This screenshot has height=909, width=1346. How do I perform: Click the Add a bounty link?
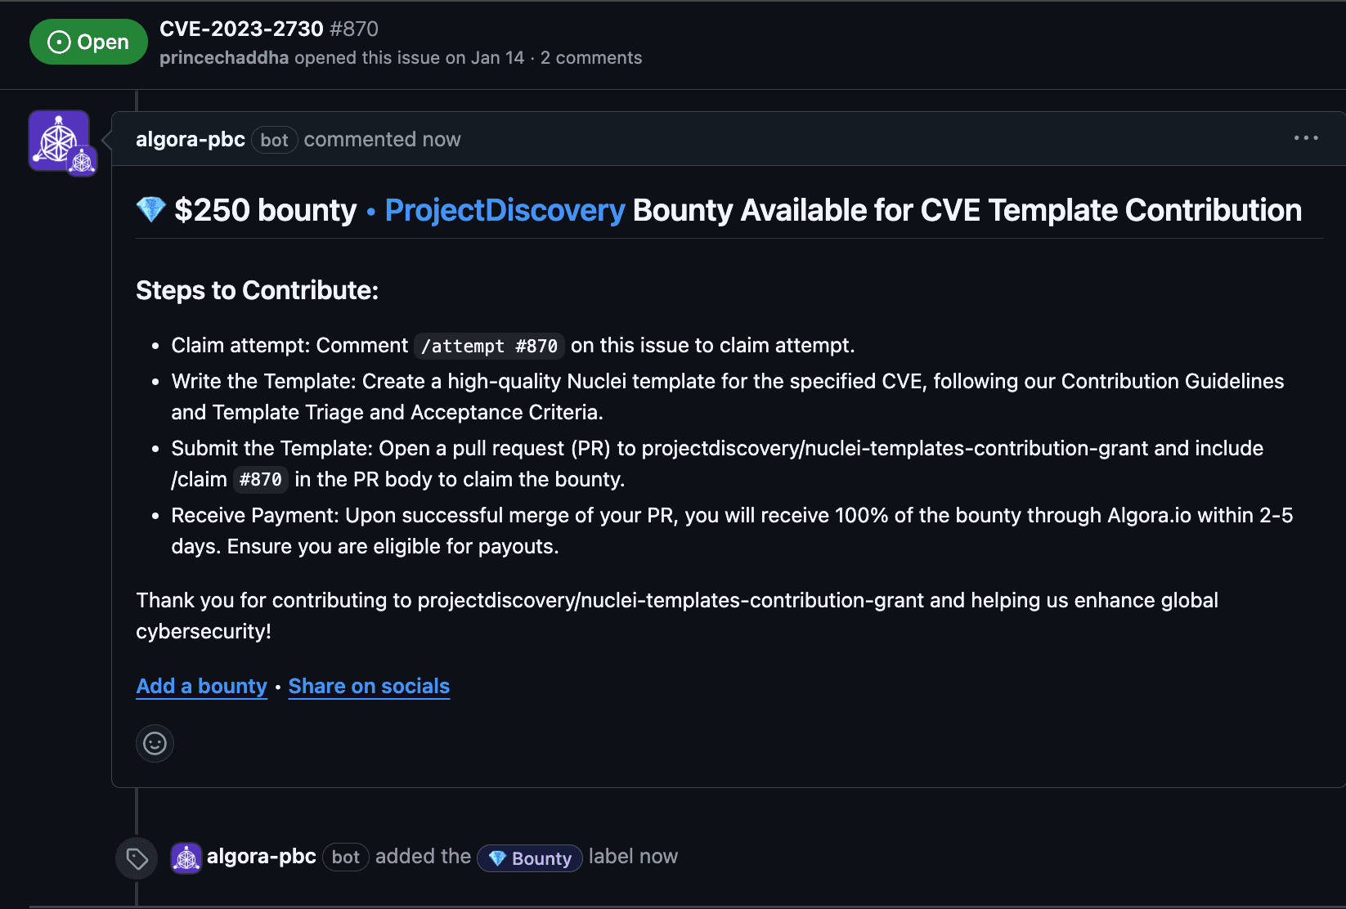point(201,686)
